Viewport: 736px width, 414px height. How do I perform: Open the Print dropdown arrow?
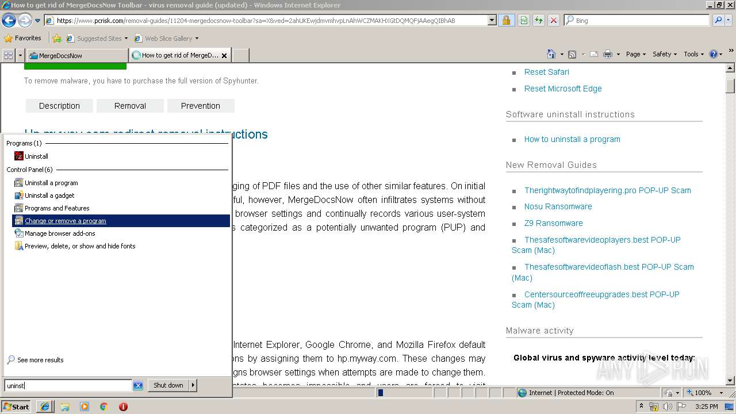point(618,54)
